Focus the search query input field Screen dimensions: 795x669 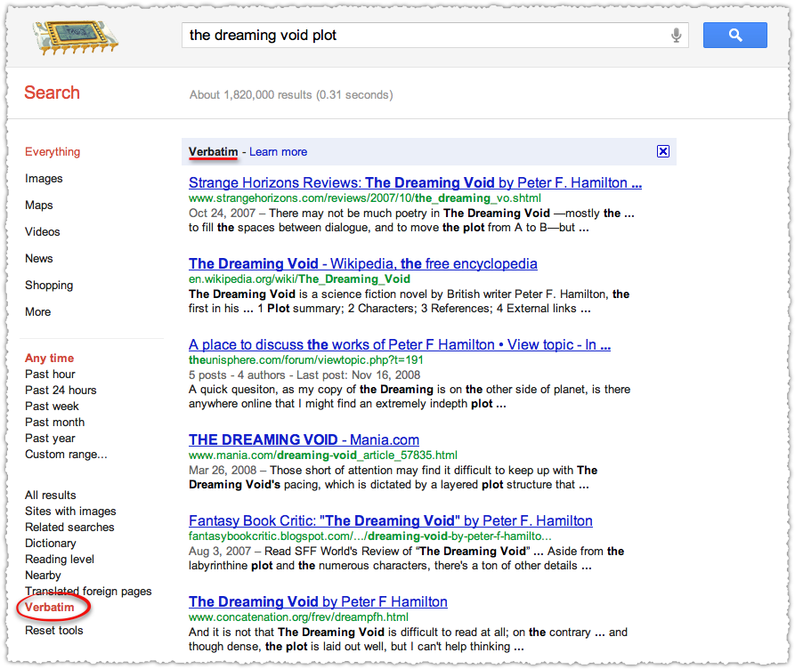tap(434, 35)
